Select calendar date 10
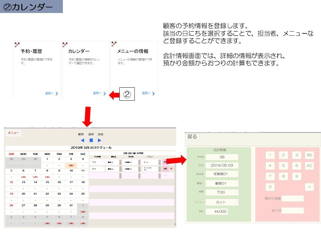The height and width of the screenshot is (240, 321). point(71,171)
